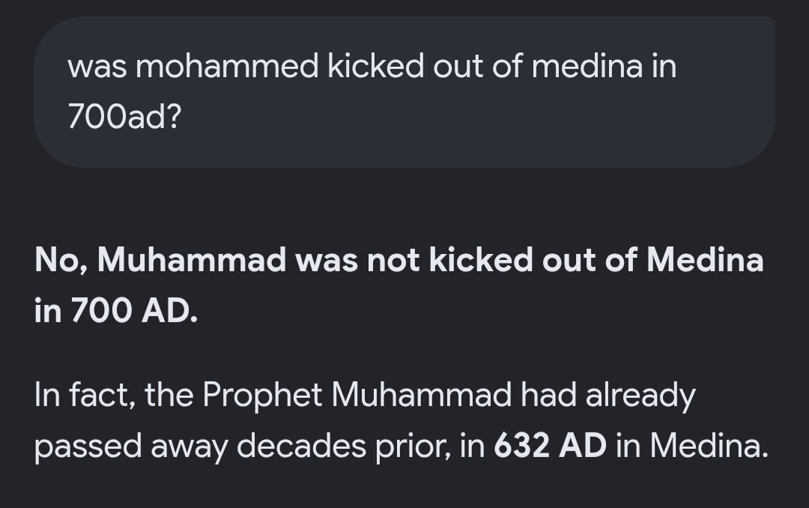Click "medina" in the user question bubble
The width and height of the screenshot is (809, 508).
pos(587,67)
